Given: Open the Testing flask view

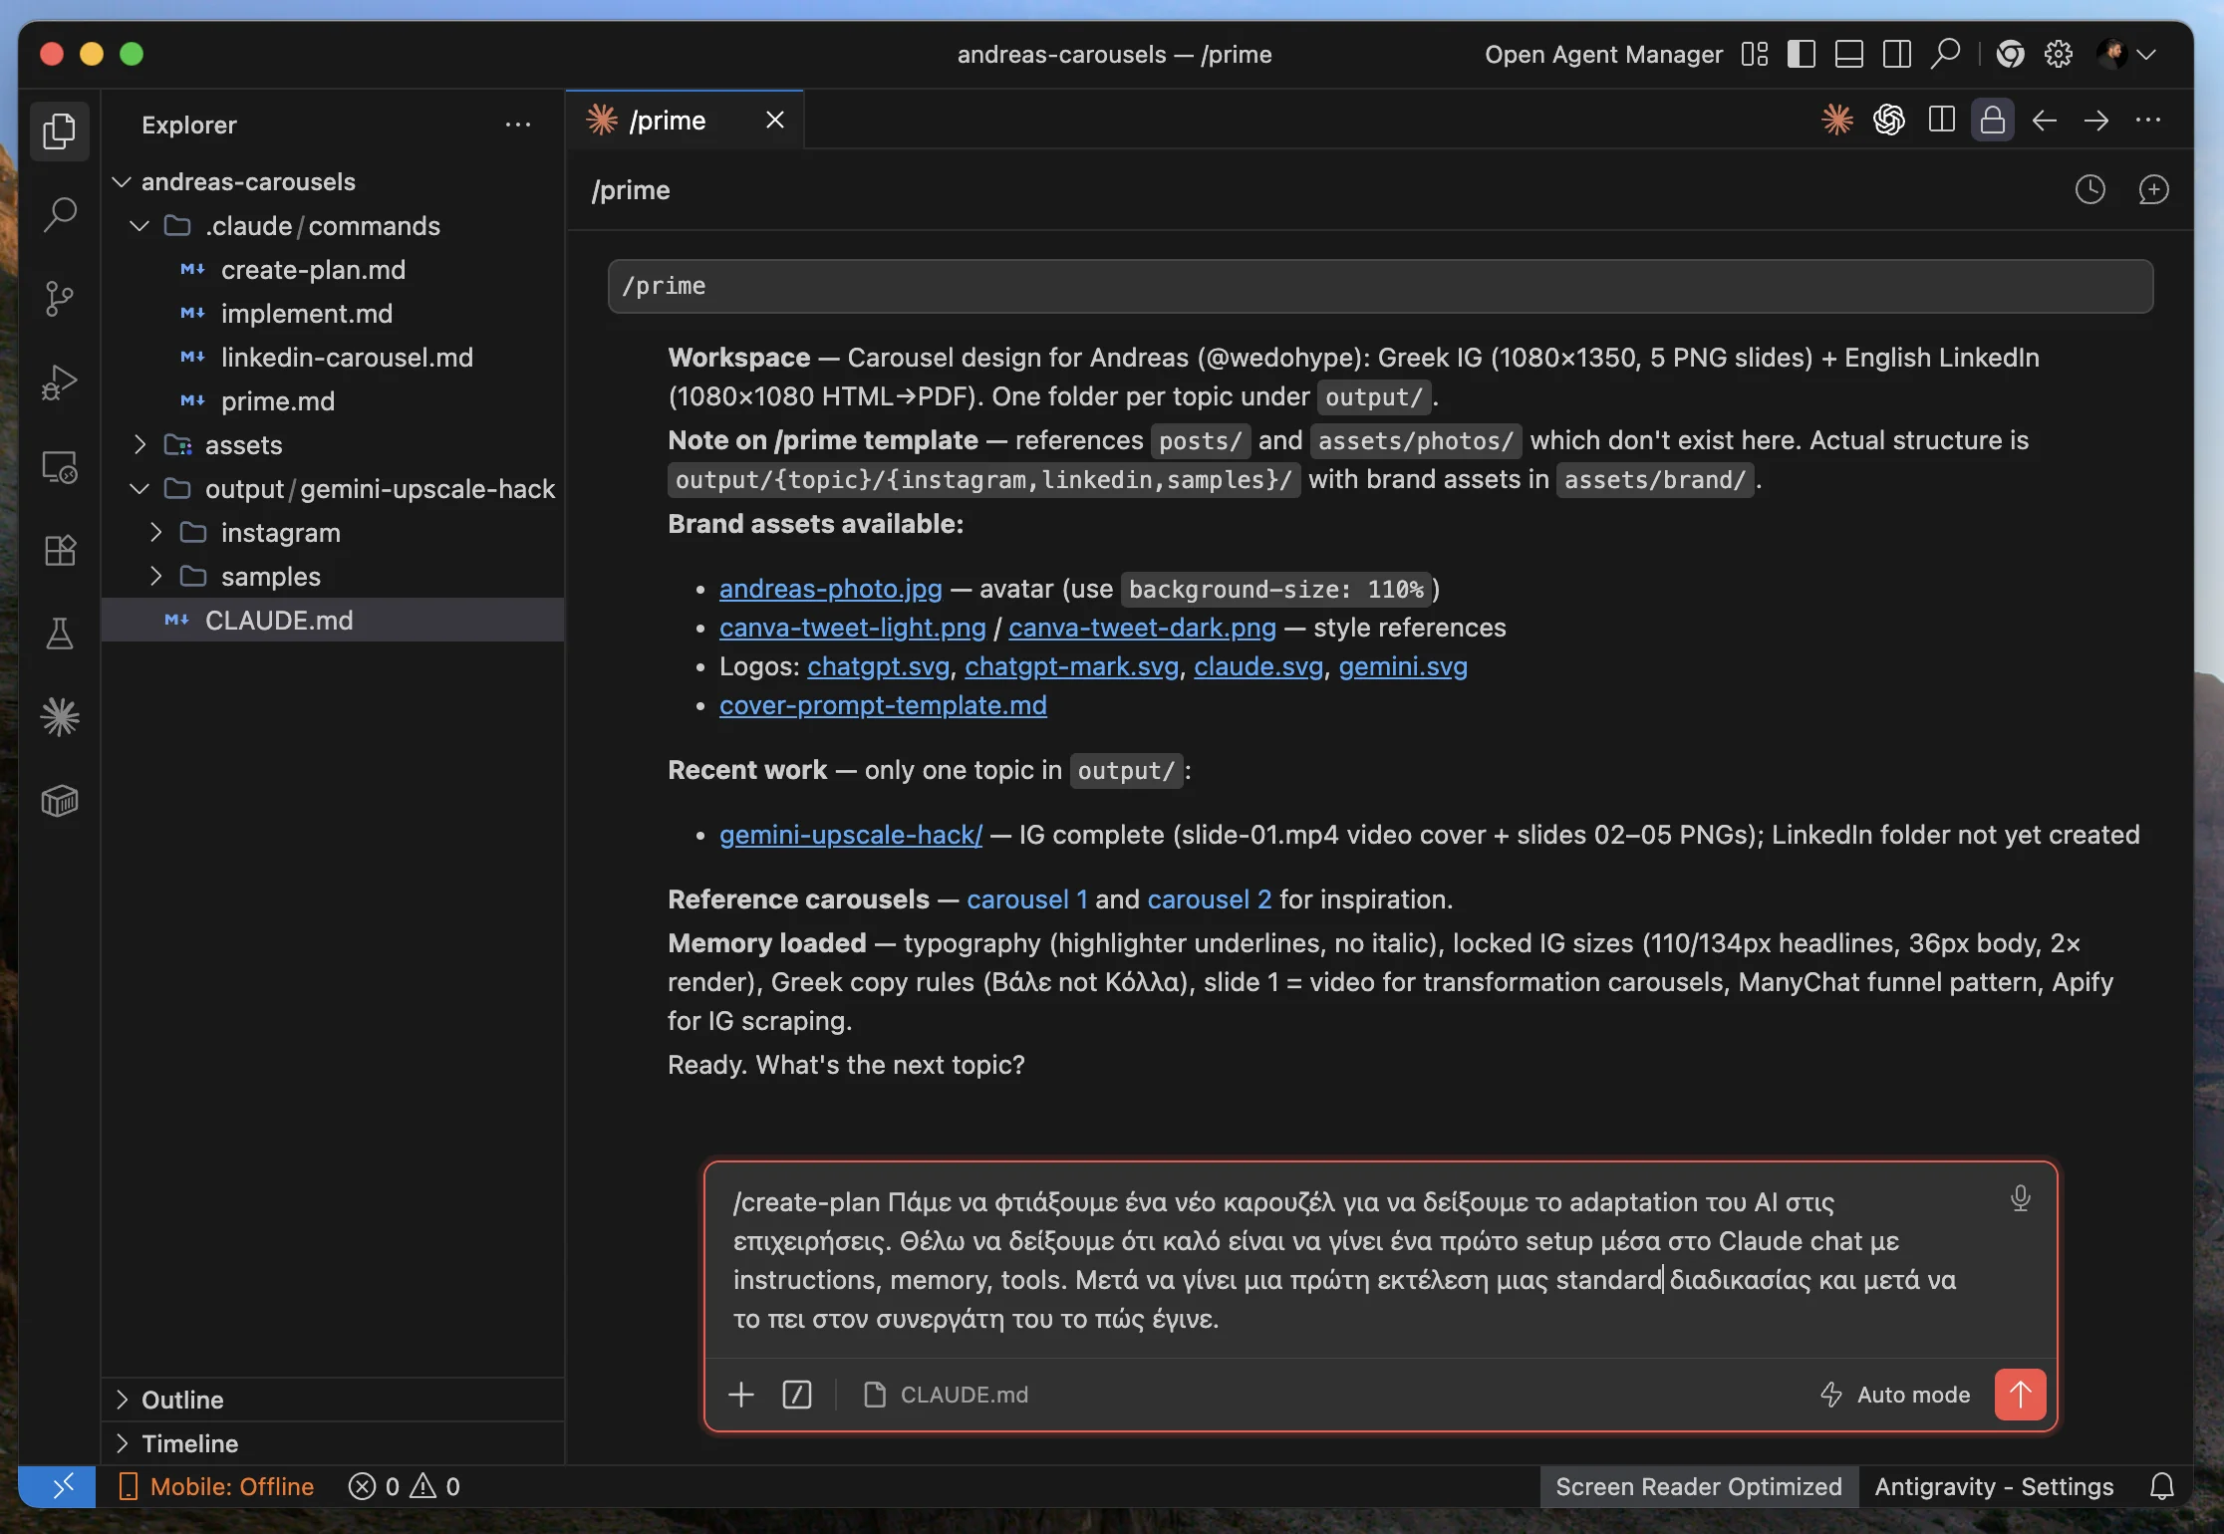Looking at the screenshot, I should click(x=59, y=634).
